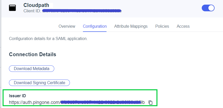Click the Connection Details heading

tap(33, 54)
